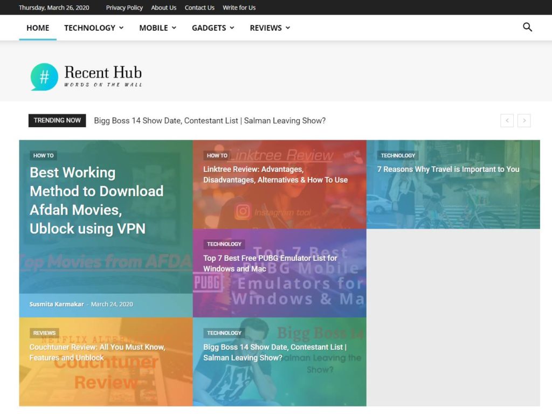Go to the Home tab
This screenshot has width=552, height=414.
pos(38,28)
